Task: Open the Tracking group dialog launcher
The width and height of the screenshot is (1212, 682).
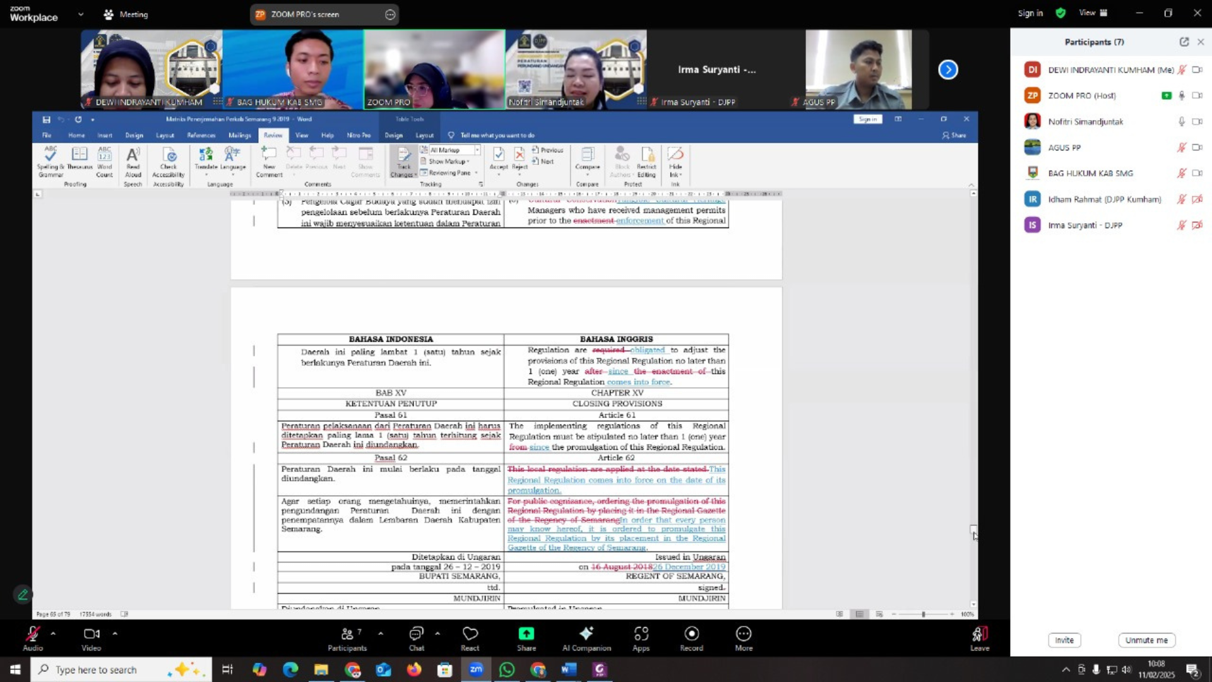Action: tap(480, 184)
